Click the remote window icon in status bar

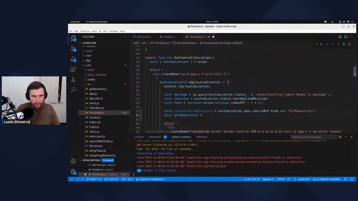click(x=71, y=179)
